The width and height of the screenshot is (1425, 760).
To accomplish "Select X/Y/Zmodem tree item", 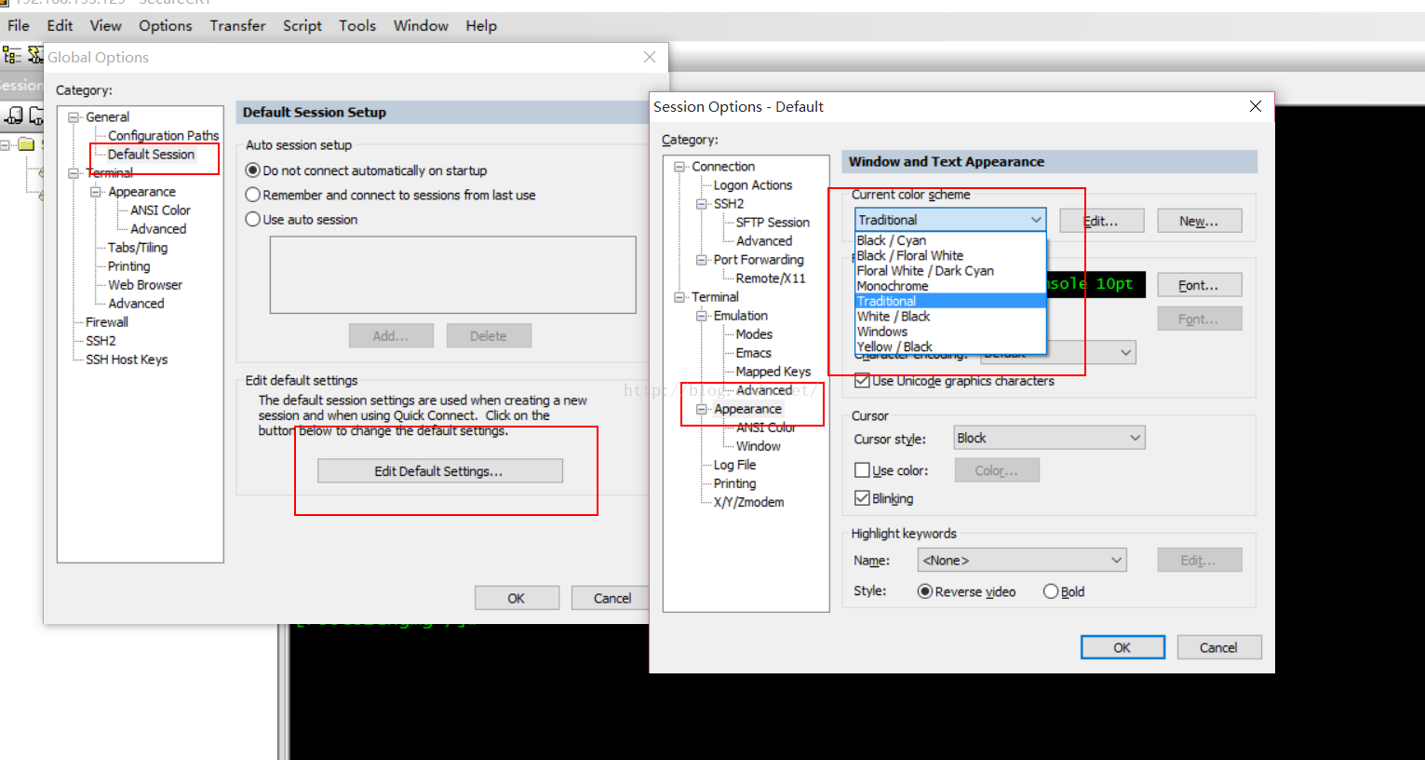I will [748, 502].
